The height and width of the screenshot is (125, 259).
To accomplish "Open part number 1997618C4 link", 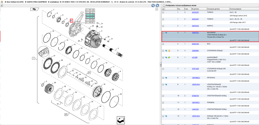I will tap(196, 84).
